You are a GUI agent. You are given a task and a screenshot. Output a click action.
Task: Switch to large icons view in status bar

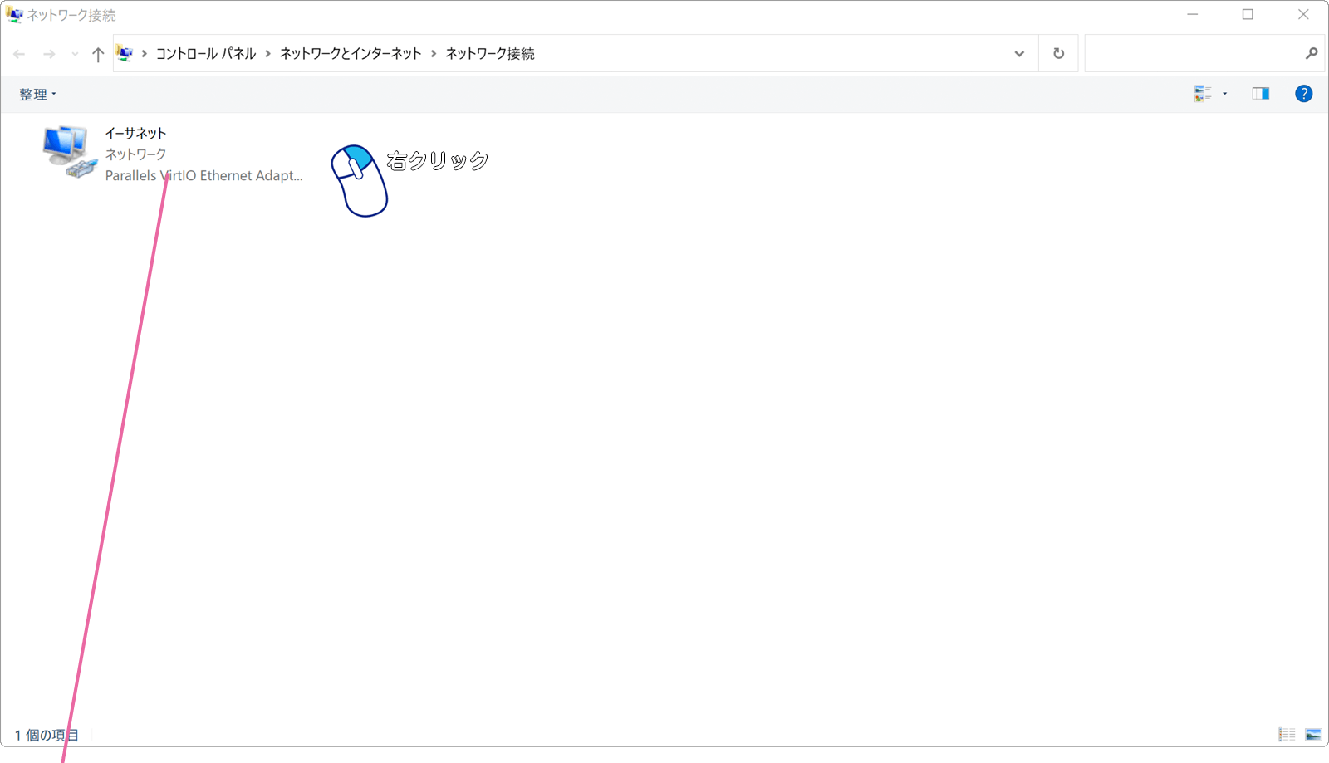pyautogui.click(x=1313, y=734)
